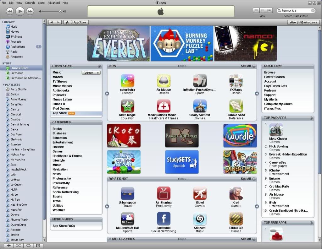Open the Urbanspoon app icon
The width and height of the screenshot is (322, 249).
(x=127, y=193)
